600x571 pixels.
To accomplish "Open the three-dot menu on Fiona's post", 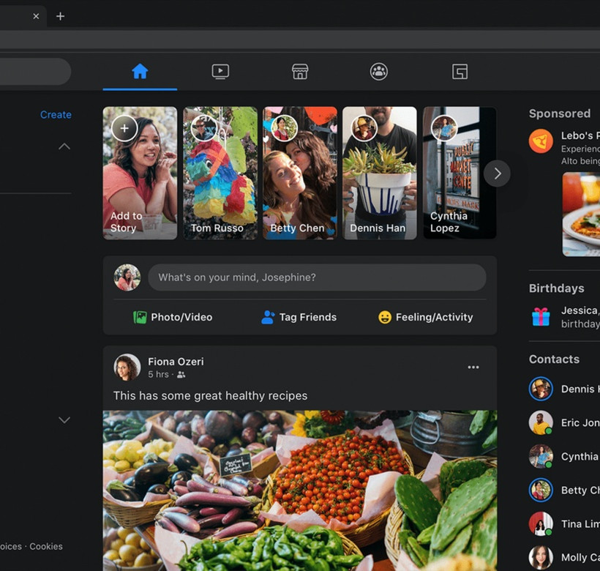I will point(473,367).
